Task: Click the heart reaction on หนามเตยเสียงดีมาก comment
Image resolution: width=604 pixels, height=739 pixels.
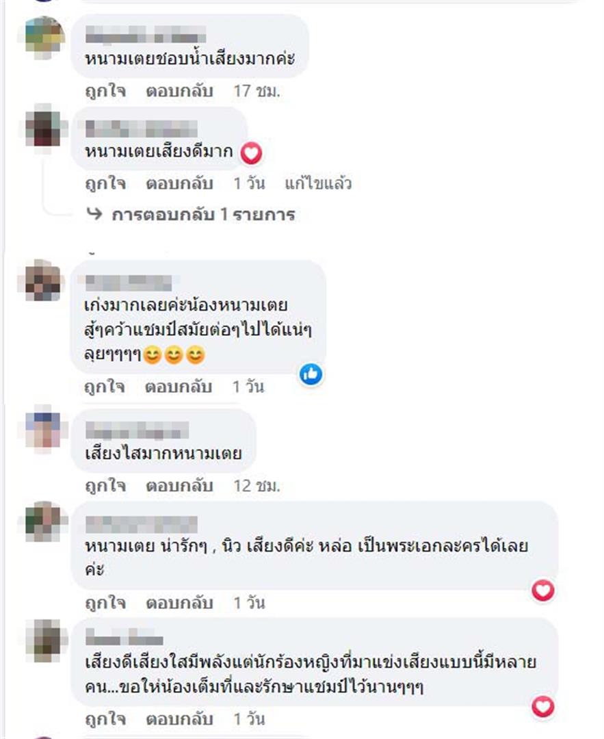Action: 251,153
